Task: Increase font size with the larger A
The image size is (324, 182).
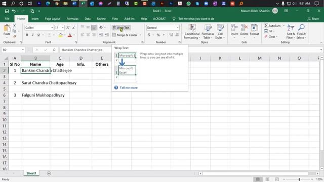Action: 68,28
